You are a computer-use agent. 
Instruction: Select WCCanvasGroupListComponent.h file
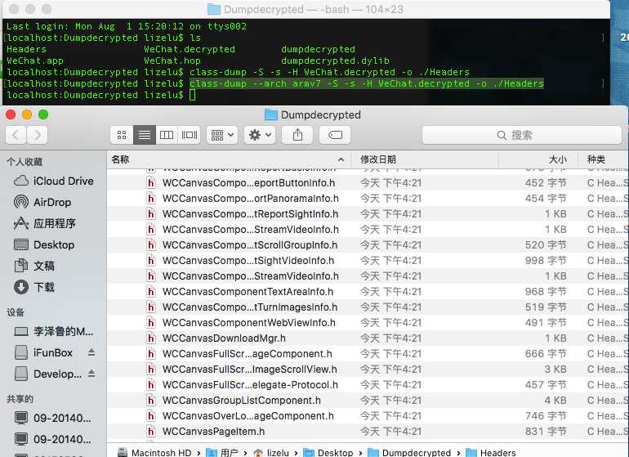tap(368, 401)
